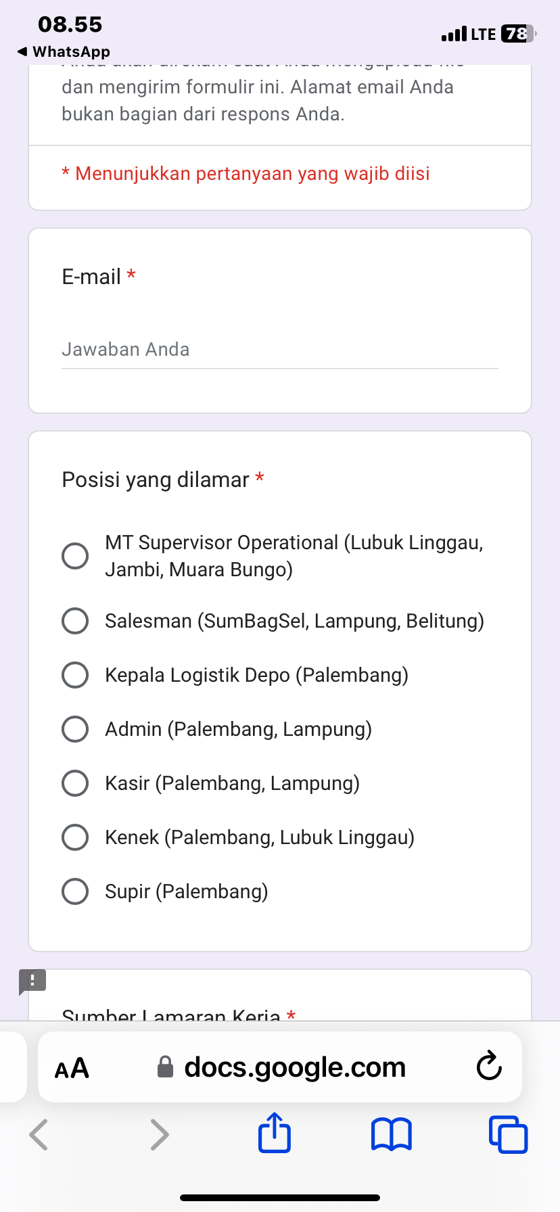Focus the E-mail Jawaban Anda field
The width and height of the screenshot is (560, 1212).
(x=279, y=350)
